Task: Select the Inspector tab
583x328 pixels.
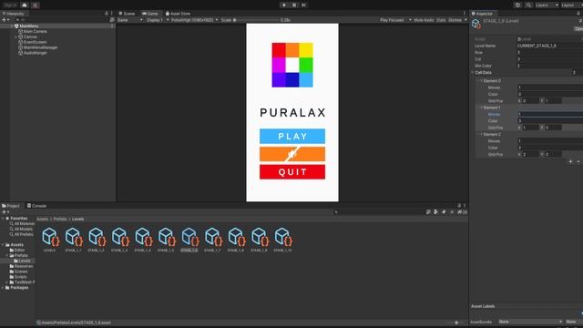Action: (482, 14)
